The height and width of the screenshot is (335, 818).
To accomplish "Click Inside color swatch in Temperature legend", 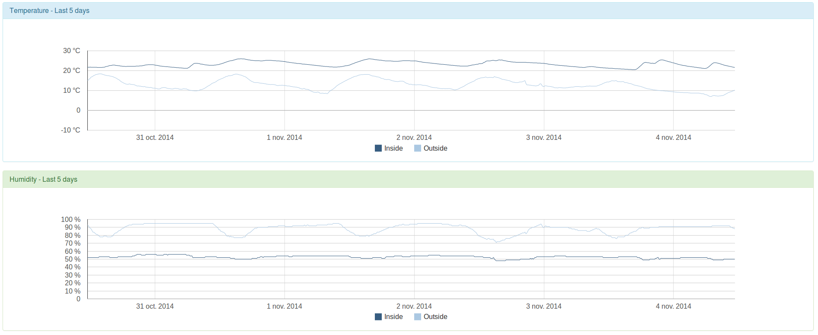I will (378, 148).
